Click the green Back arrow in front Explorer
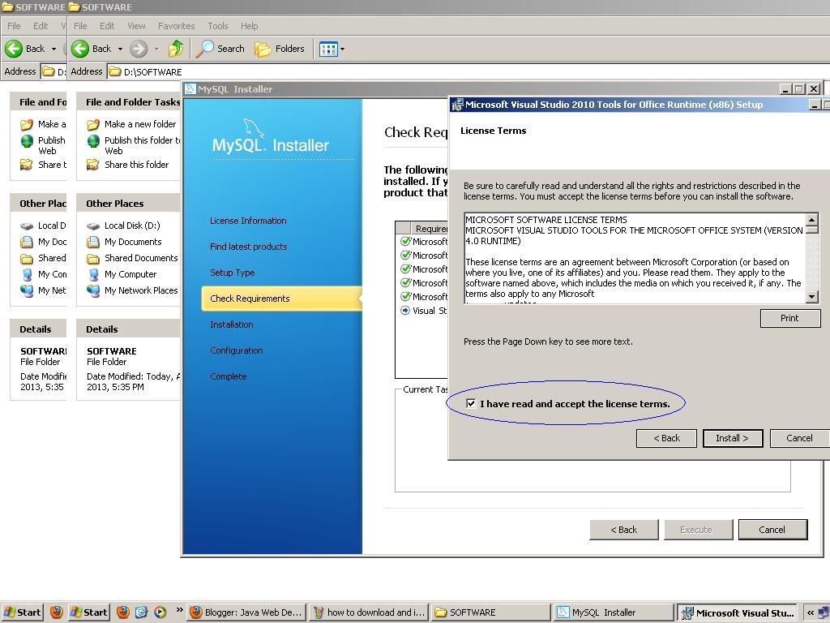830x623 pixels. coord(80,49)
